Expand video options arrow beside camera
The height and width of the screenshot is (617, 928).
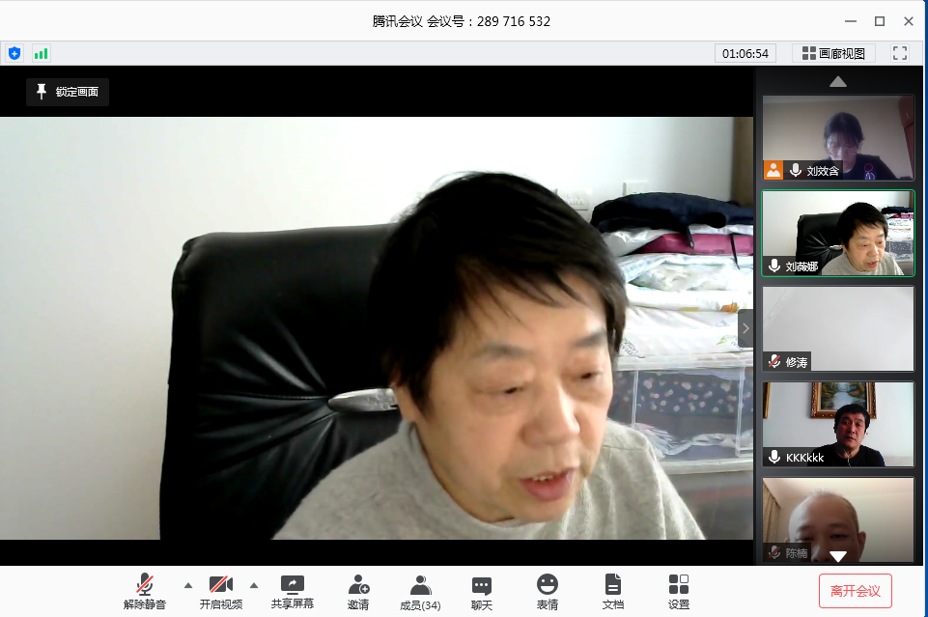click(254, 585)
